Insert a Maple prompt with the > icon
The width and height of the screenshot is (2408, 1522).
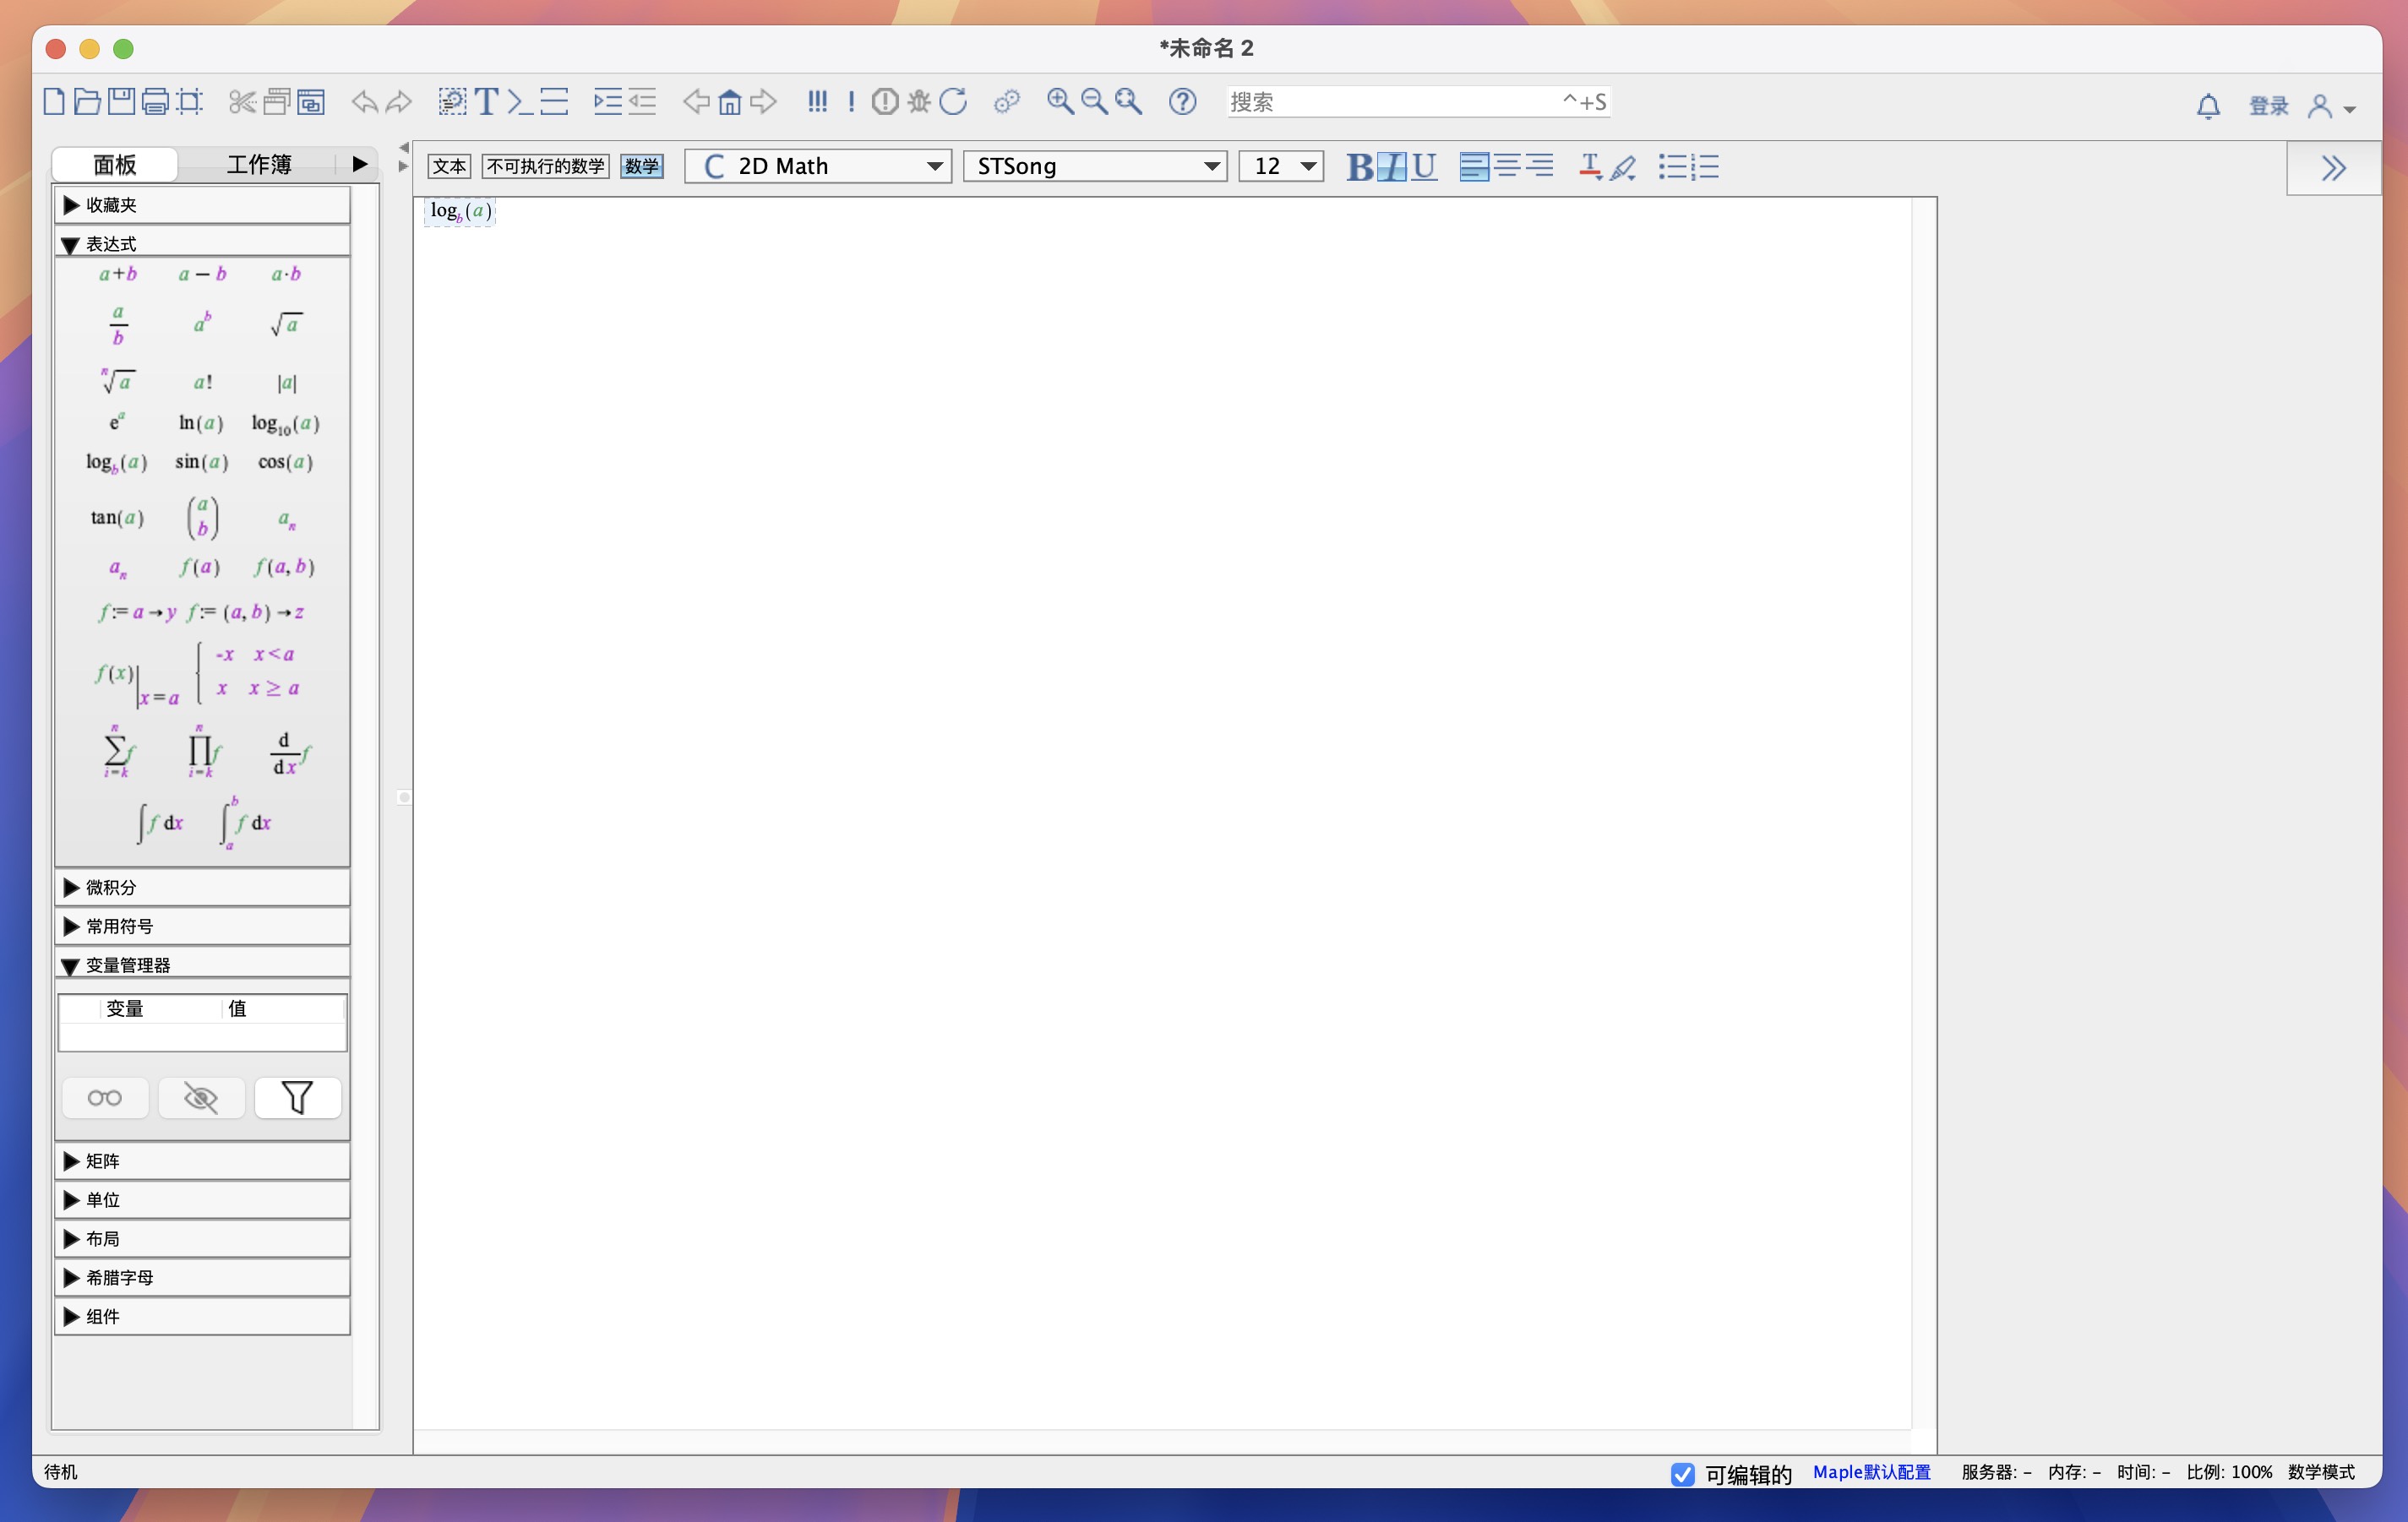click(x=519, y=102)
